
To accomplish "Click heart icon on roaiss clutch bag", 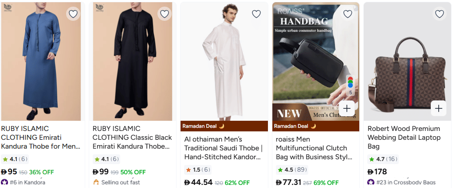I will pos(348,14).
